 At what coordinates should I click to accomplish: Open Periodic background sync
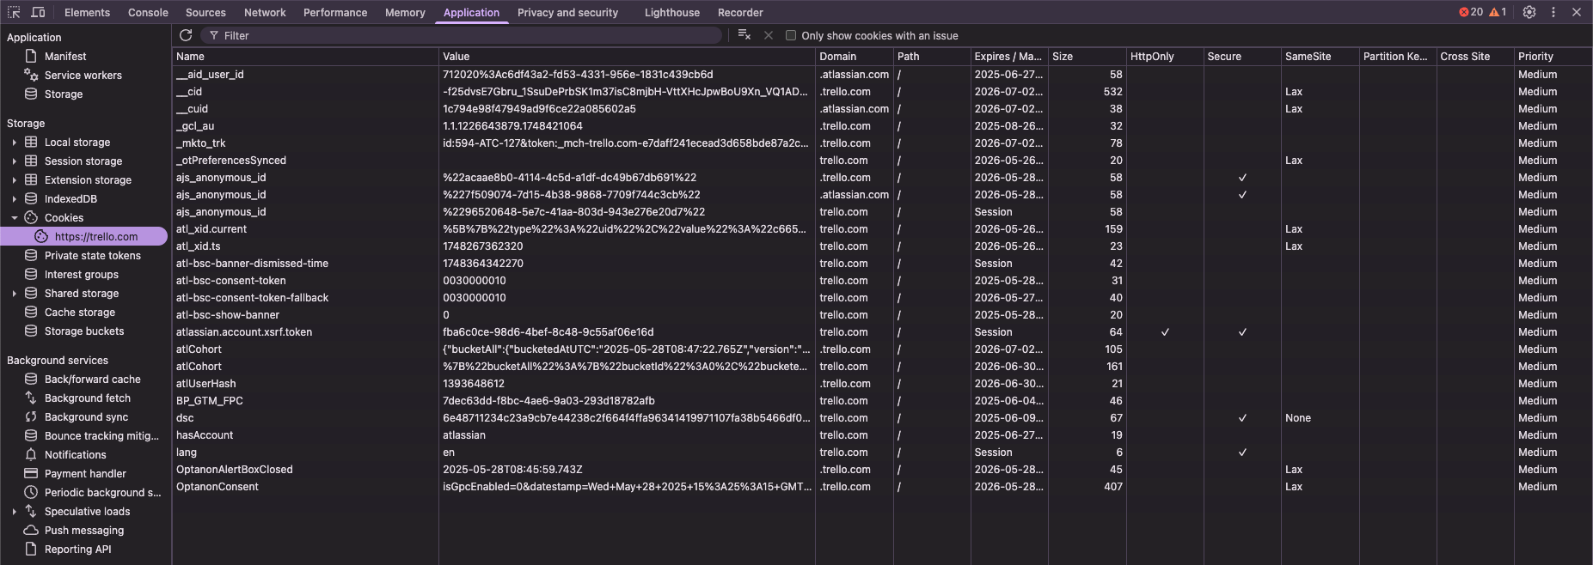click(x=102, y=493)
